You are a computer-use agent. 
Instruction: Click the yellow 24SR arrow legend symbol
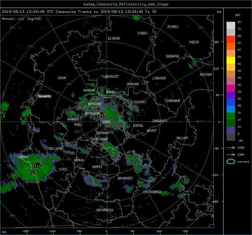tap(231, 148)
